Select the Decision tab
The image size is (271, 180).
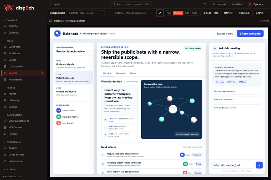click(107, 73)
